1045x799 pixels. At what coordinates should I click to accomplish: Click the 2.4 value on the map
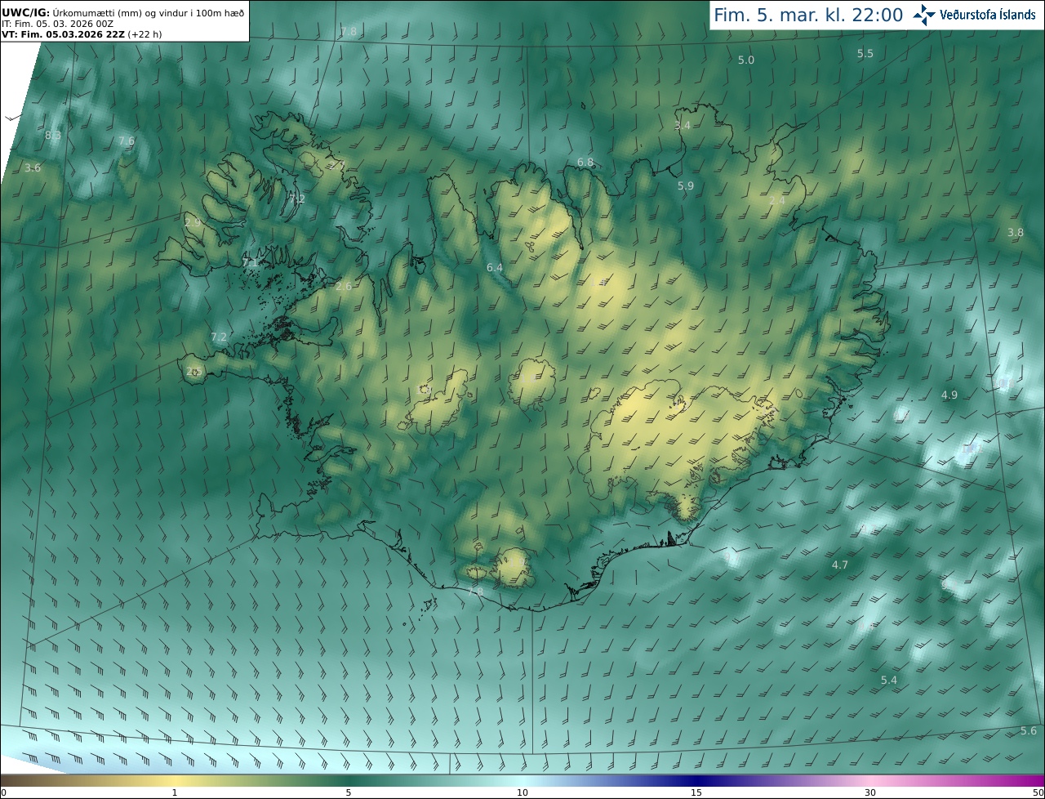pyautogui.click(x=777, y=201)
